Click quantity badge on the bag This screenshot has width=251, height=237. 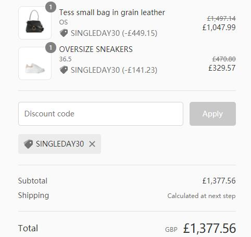pyautogui.click(x=51, y=7)
